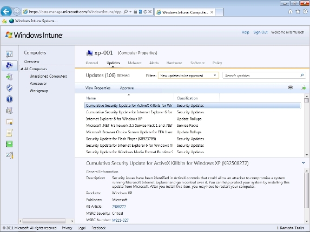Click the navigation pane horizontal scrollbar
Image resolution: width=310 pixels, height=232 pixels.
coord(44,221)
